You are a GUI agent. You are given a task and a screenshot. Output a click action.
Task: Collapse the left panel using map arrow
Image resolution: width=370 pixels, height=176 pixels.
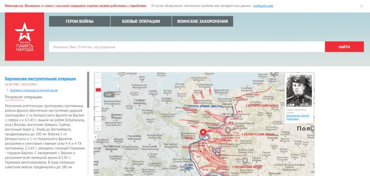pyautogui.click(x=95, y=137)
